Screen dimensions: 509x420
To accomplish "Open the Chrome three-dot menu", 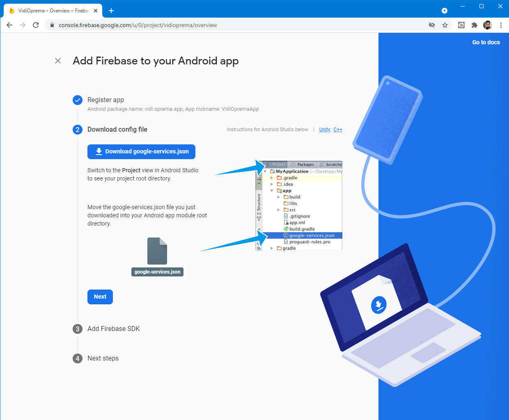I will point(501,25).
